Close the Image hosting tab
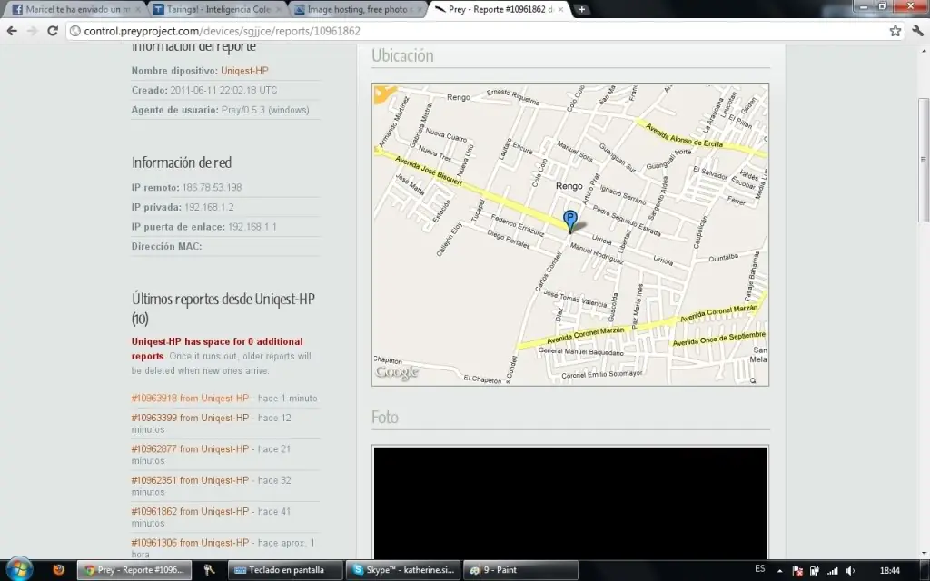Viewport: 930px width, 581px height. tap(420, 9)
